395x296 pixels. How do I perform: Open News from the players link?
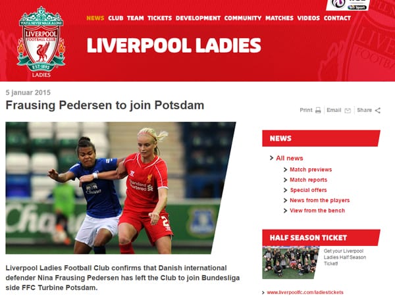click(320, 201)
